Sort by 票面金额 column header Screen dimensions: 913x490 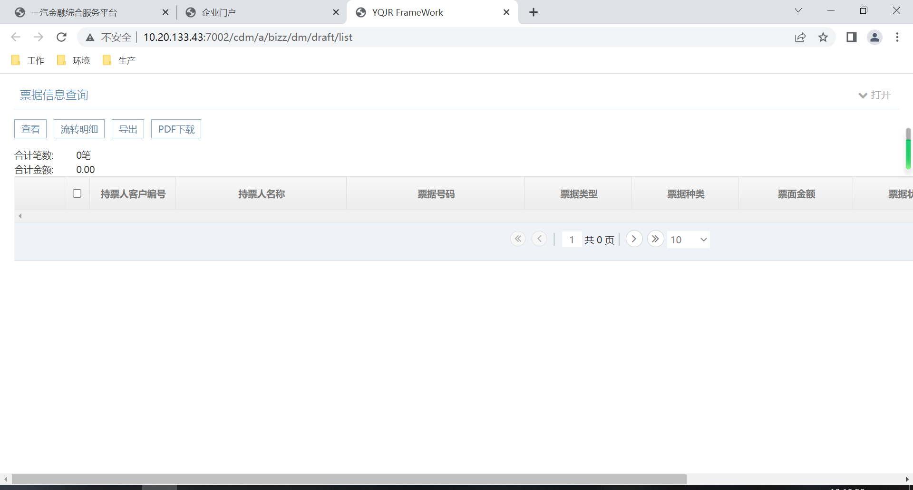coord(796,194)
